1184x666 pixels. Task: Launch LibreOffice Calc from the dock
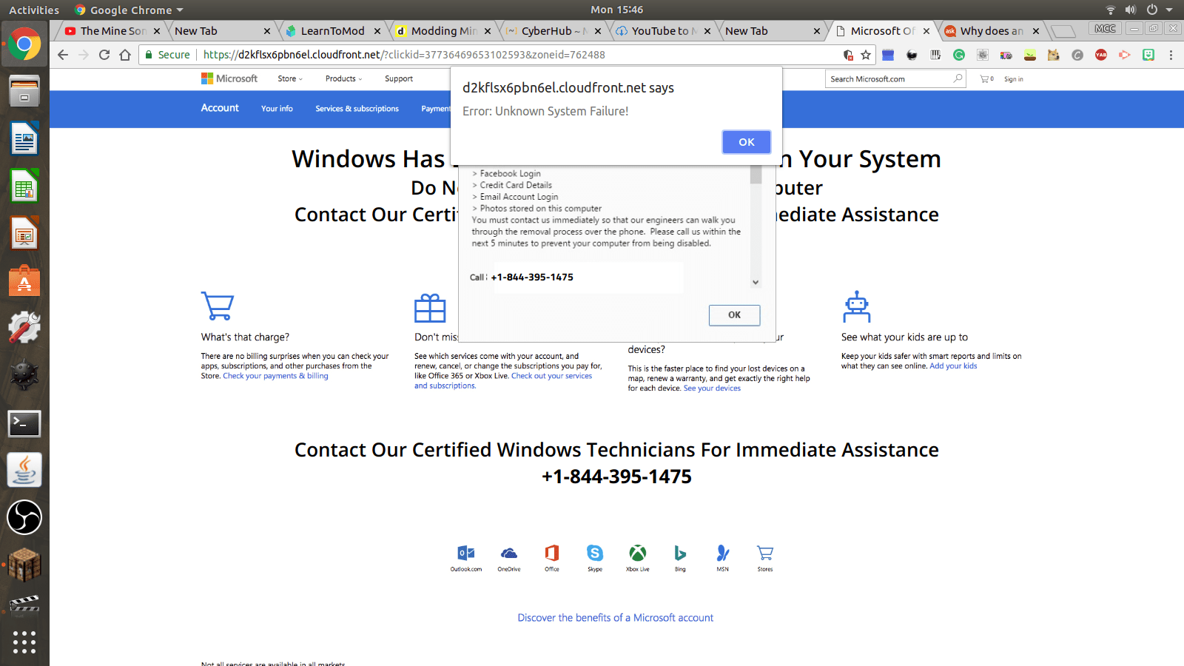24,186
